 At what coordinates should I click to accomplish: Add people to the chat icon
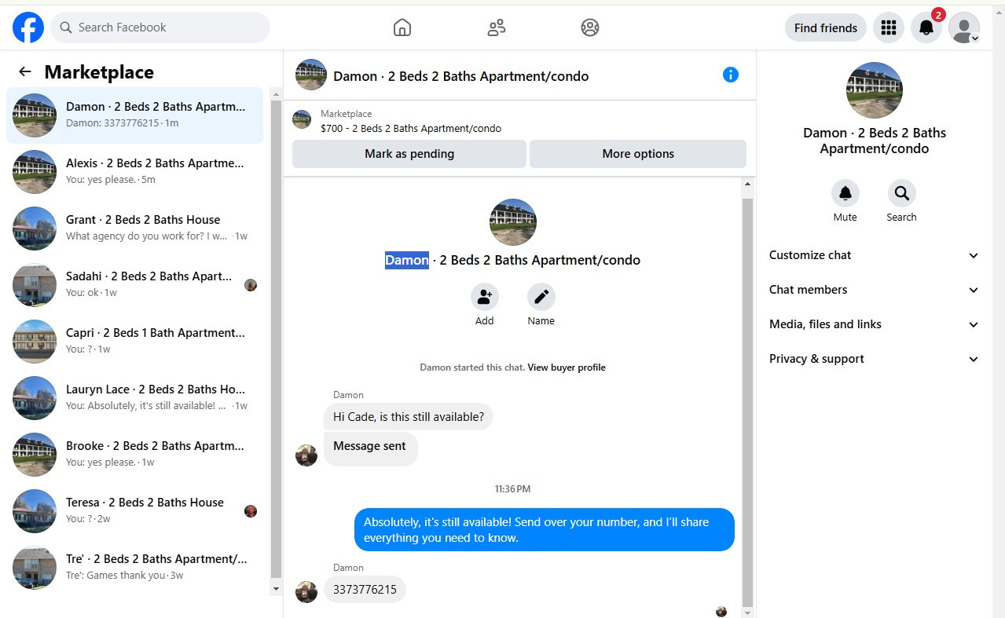[485, 297]
